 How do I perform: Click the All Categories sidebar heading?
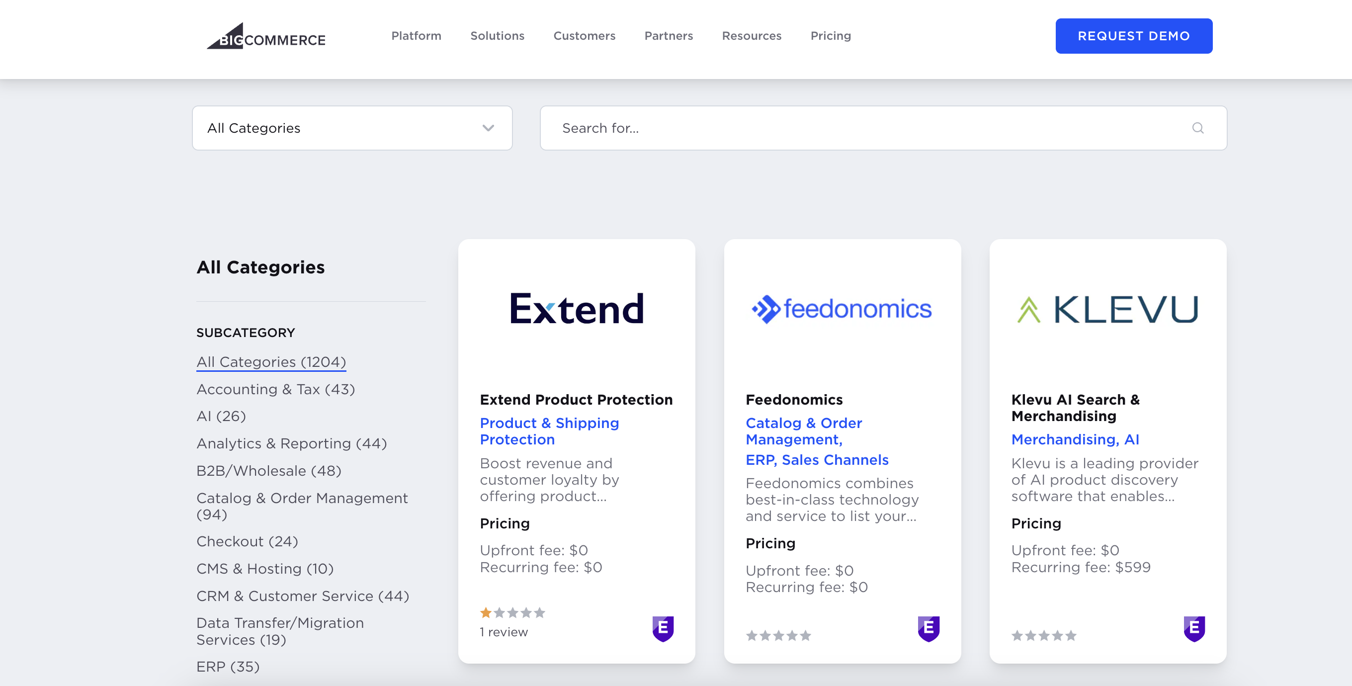(260, 267)
